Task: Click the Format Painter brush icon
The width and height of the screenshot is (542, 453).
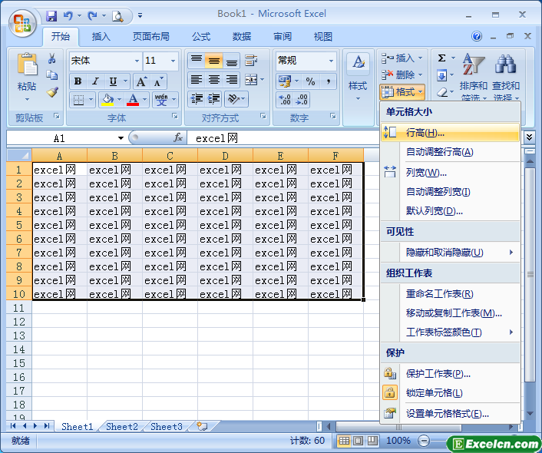Action: coord(52,92)
